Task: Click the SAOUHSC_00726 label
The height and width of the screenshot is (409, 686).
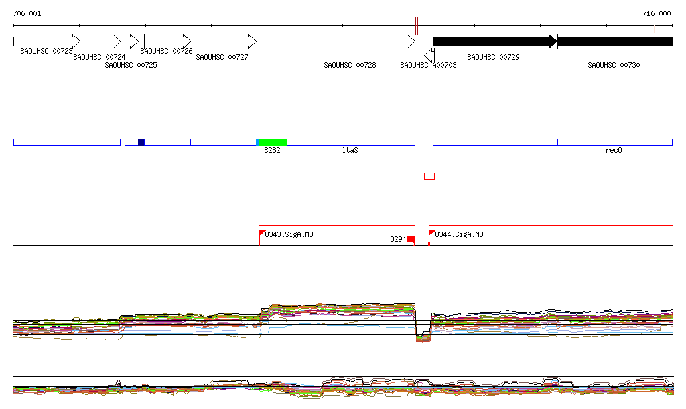Action: point(166,51)
